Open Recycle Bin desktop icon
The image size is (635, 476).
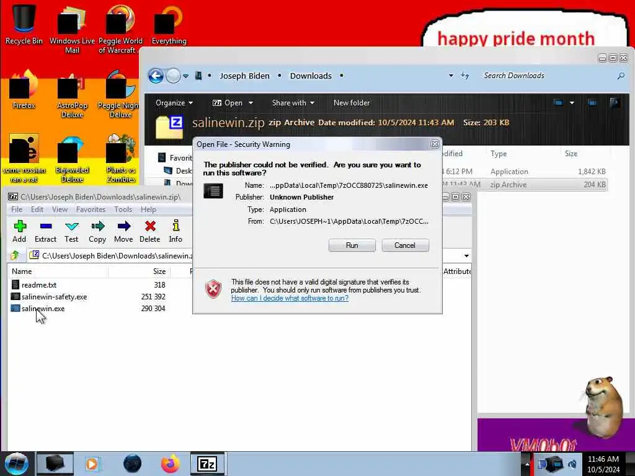(x=24, y=25)
